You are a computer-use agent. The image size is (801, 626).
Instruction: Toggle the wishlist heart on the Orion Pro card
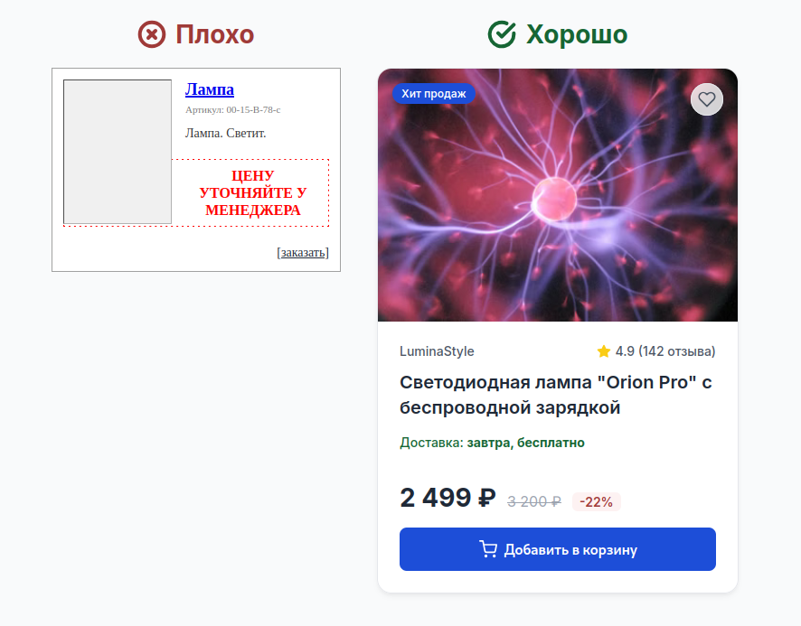click(707, 99)
